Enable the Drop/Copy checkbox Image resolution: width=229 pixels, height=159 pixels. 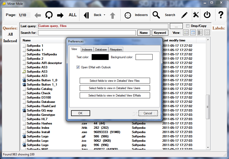(188, 26)
